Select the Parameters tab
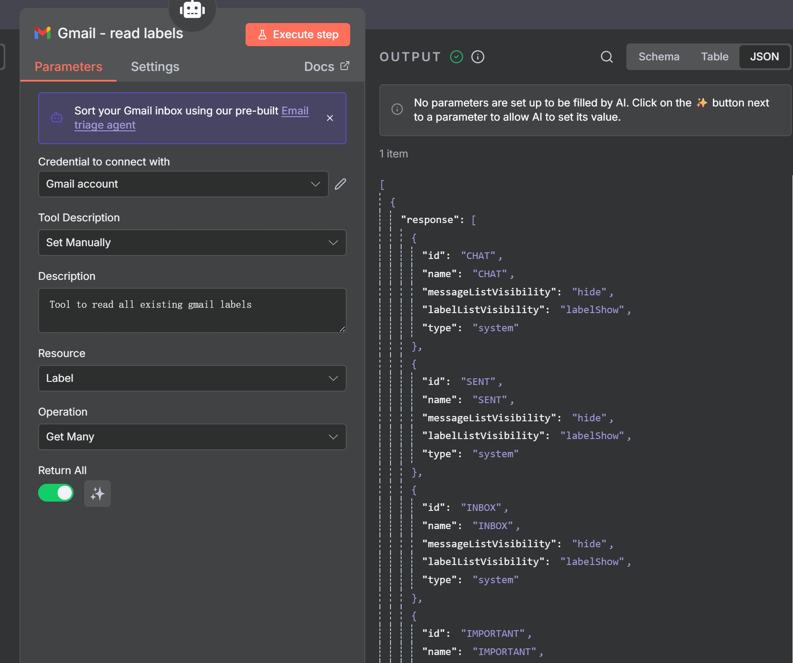Viewport: 793px width, 663px height. click(x=68, y=67)
